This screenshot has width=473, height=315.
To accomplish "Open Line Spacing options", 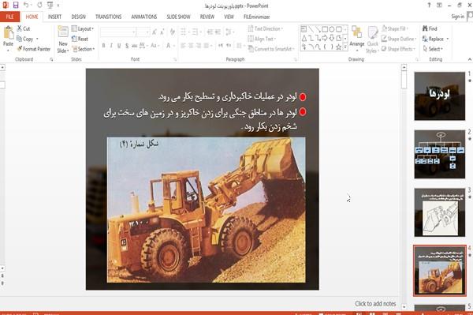I will pyautogui.click(x=229, y=32).
